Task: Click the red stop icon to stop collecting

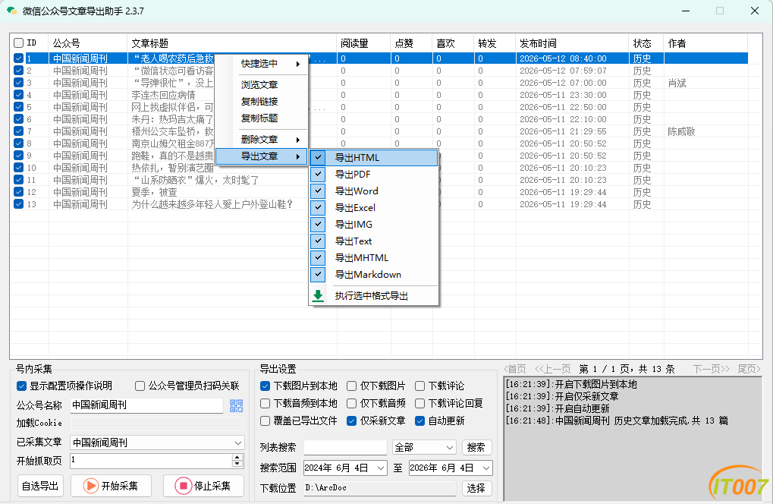Action: pos(183,486)
